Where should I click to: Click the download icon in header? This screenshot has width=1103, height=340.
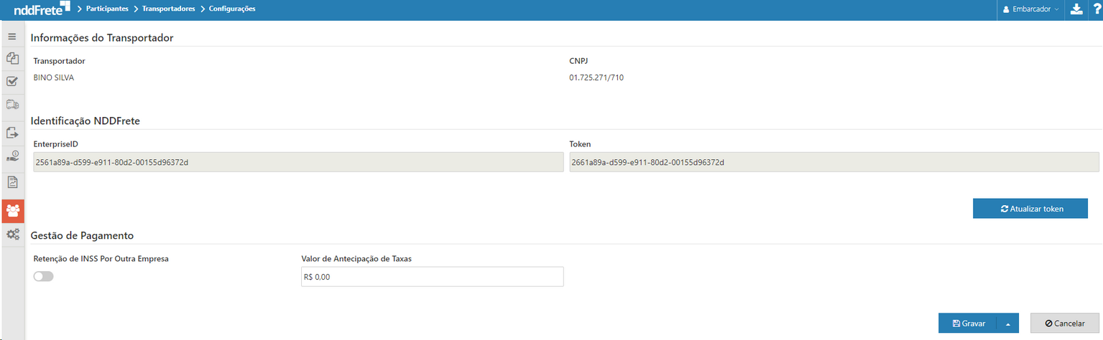click(1076, 9)
